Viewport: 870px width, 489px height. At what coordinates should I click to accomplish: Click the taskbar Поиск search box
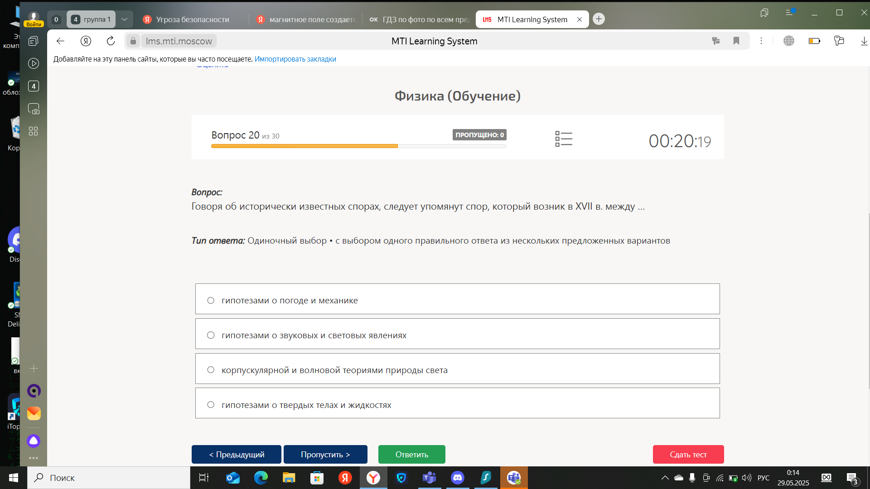pyautogui.click(x=109, y=478)
